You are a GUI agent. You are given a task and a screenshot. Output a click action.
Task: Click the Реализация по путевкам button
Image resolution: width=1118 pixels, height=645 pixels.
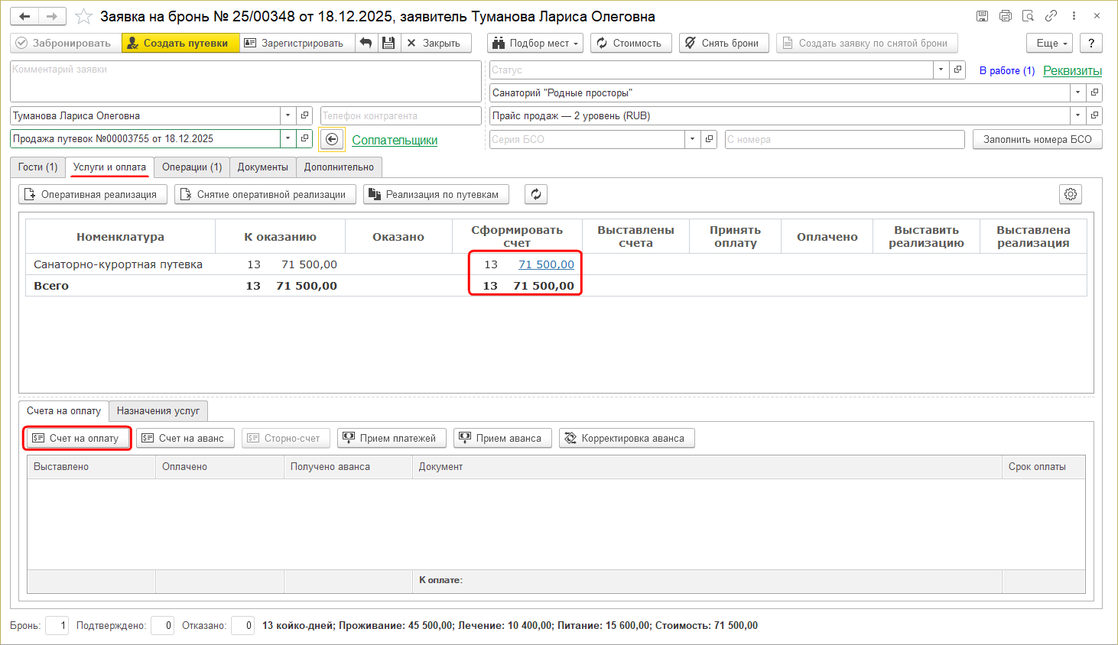pos(436,194)
